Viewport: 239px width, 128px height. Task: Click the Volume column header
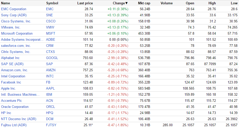coord(167,3)
